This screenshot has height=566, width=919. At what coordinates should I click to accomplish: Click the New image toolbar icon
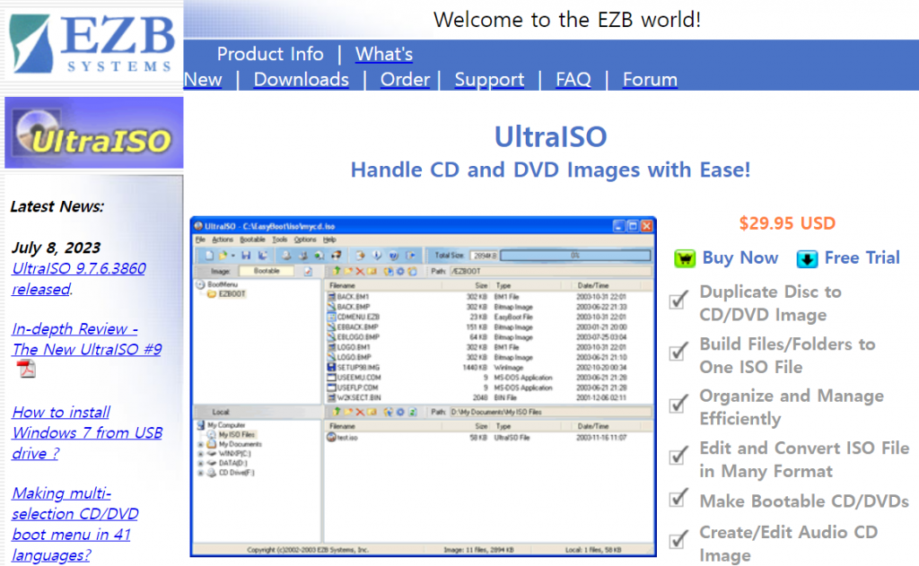pos(208,256)
